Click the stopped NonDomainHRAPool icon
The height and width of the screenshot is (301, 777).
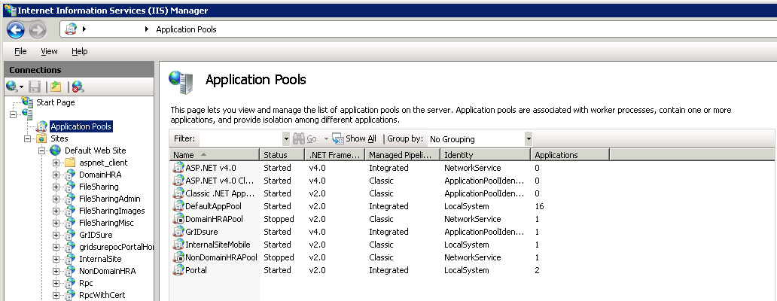coord(178,257)
